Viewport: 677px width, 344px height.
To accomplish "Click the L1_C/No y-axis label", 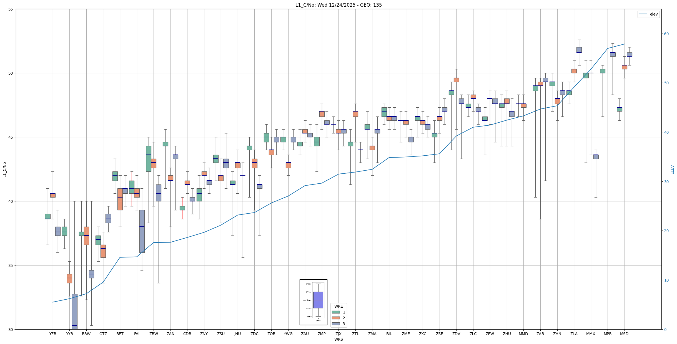I will (4, 170).
